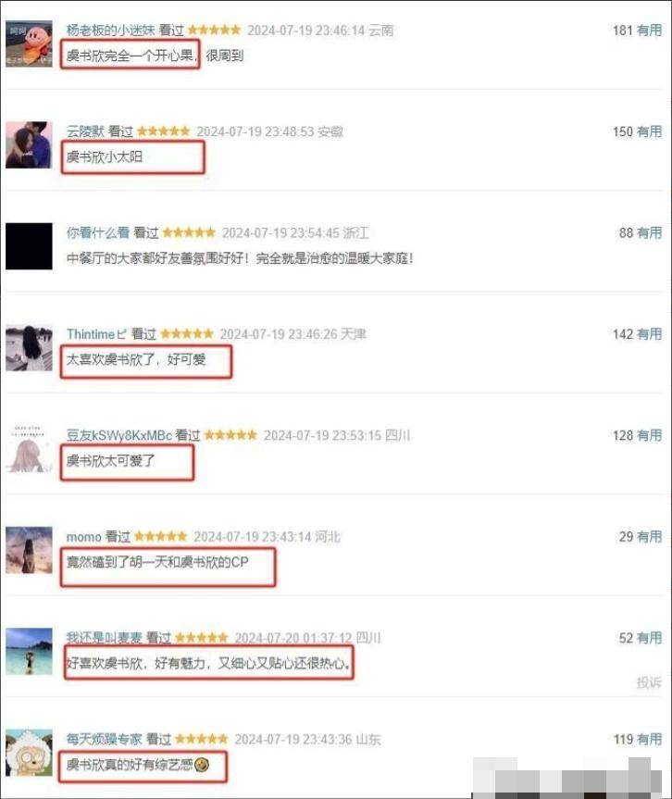Open the black avatar of 你看什么看
Viewport: 672px width, 799px height.
pos(29,246)
